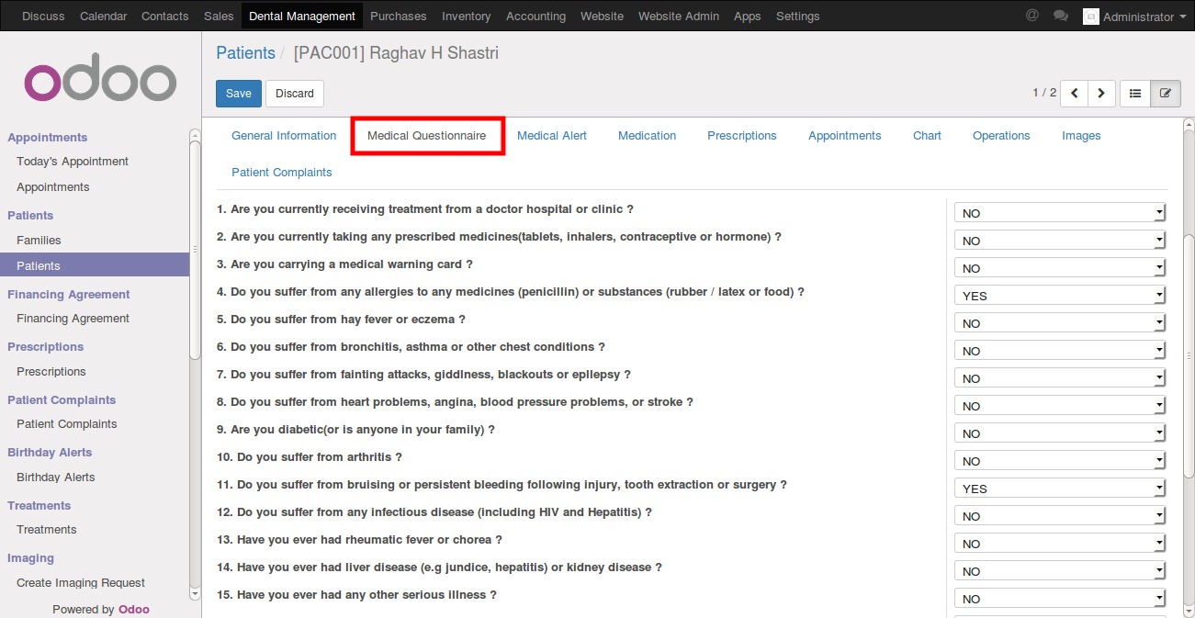Open dropdown for question 4 about allergies
The height and width of the screenshot is (618, 1195).
coord(1060,296)
